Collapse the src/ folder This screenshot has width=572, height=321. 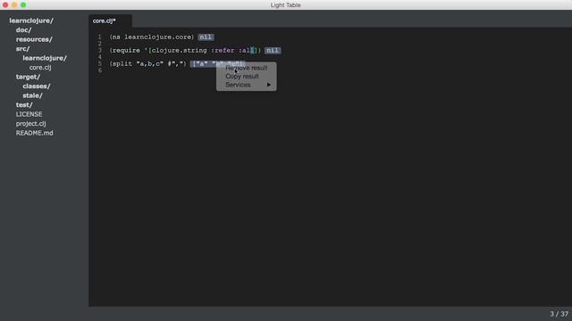[22, 49]
